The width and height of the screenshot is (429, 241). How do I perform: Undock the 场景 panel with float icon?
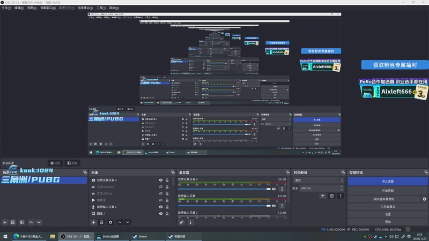pos(85,172)
